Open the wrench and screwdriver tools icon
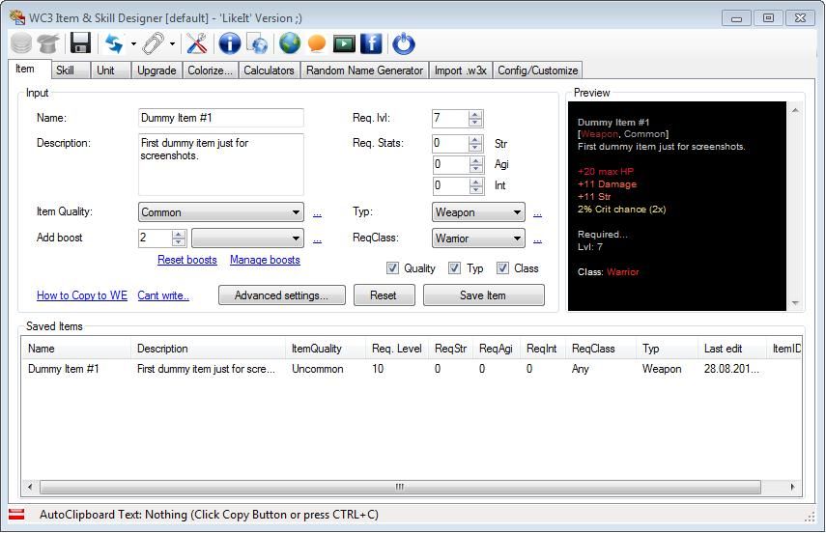The height and width of the screenshot is (533, 826). click(x=197, y=43)
